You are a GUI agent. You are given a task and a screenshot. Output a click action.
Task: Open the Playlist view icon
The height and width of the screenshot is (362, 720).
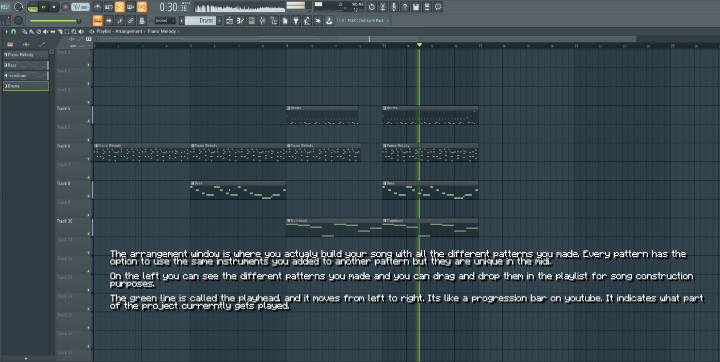[229, 21]
